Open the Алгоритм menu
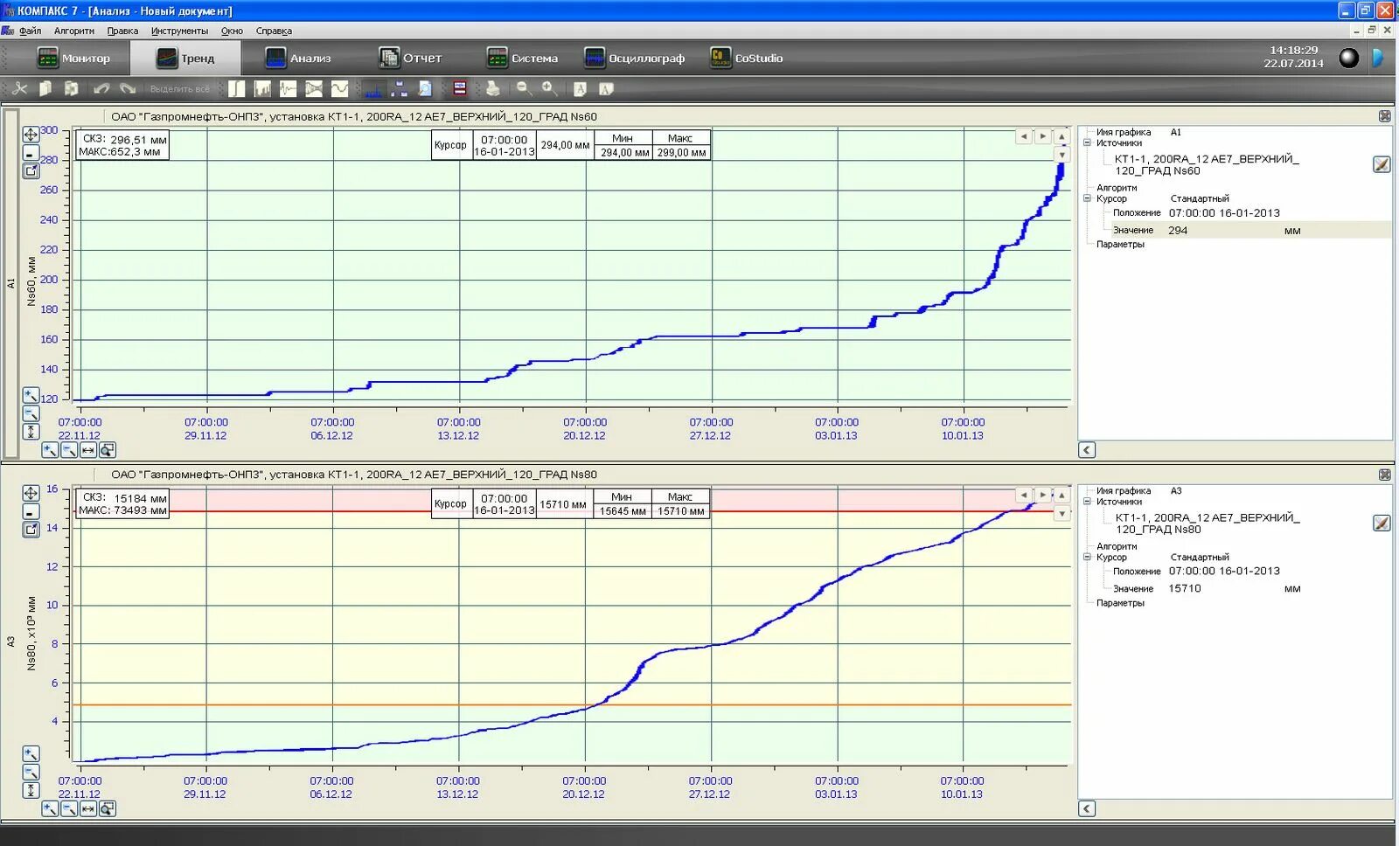 pyautogui.click(x=74, y=31)
